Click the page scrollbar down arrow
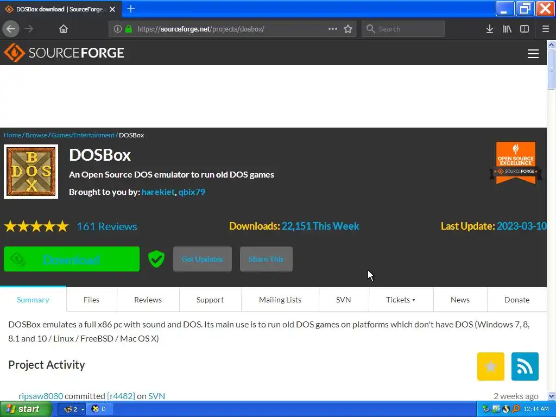556x417 pixels. (551, 396)
